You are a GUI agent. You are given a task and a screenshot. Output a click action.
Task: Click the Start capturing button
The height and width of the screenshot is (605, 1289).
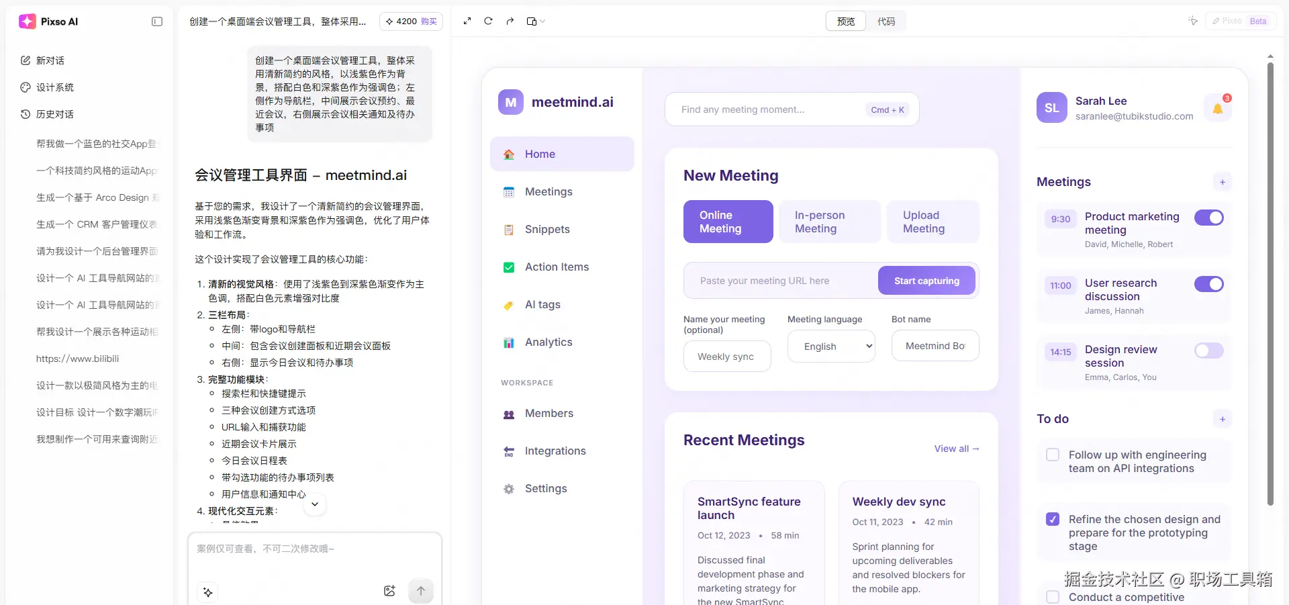926,281
